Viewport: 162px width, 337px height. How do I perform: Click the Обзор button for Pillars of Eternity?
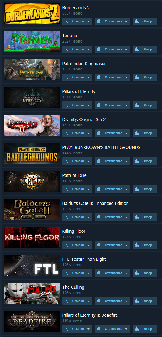point(145,105)
